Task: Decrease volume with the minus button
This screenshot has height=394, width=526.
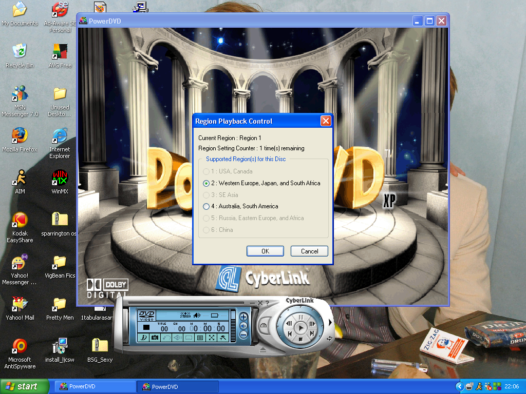Action: pos(243,335)
